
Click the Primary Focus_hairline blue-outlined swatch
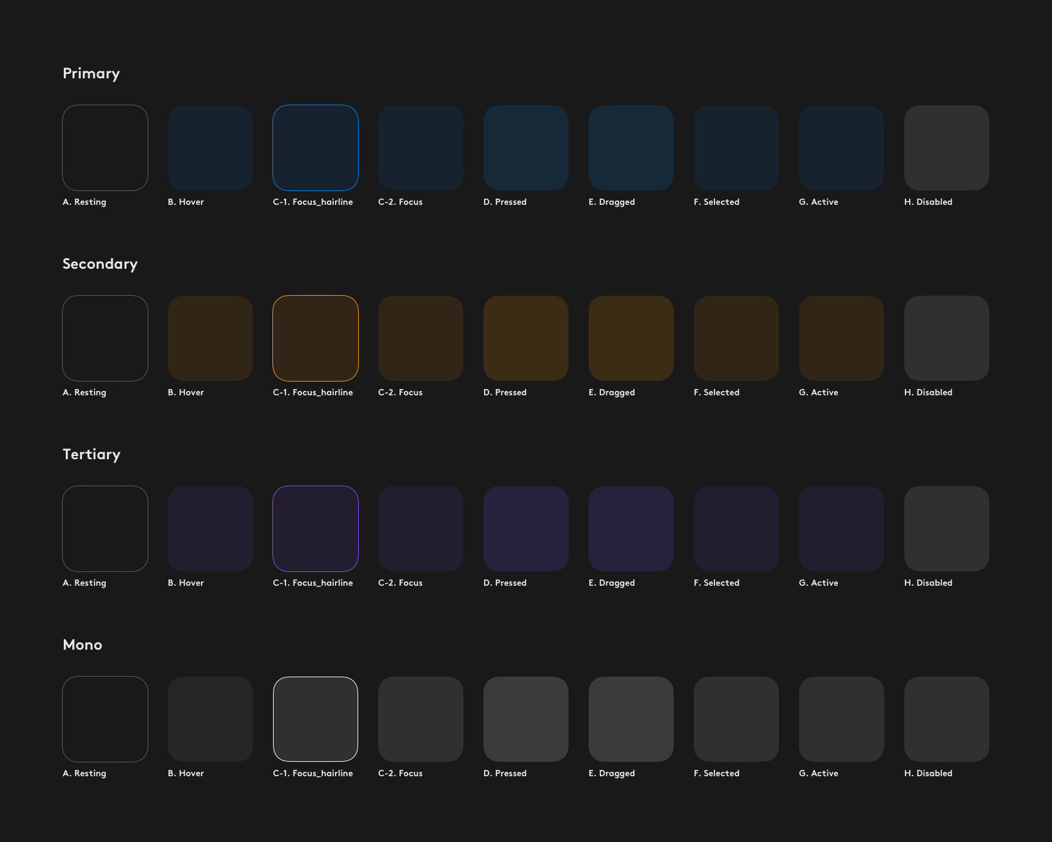(316, 148)
